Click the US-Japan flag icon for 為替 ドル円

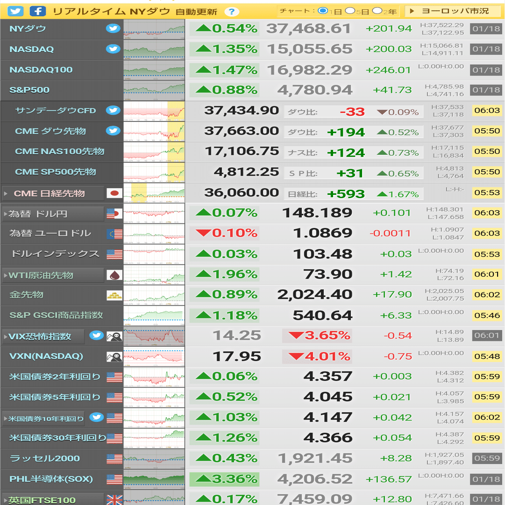click(114, 213)
